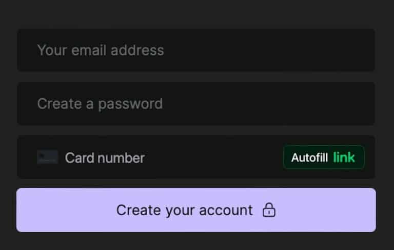Click the "Create a password" placeholder text
The width and height of the screenshot is (394, 250).
coord(100,104)
